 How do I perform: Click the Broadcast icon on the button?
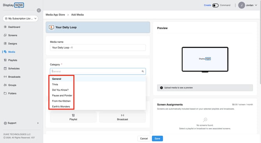(122, 115)
